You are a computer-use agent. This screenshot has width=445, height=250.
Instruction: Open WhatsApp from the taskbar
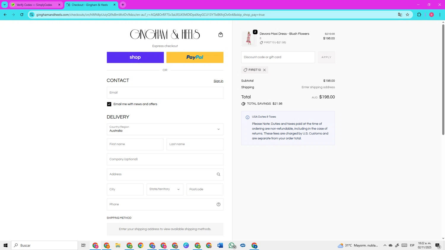(x=232, y=245)
